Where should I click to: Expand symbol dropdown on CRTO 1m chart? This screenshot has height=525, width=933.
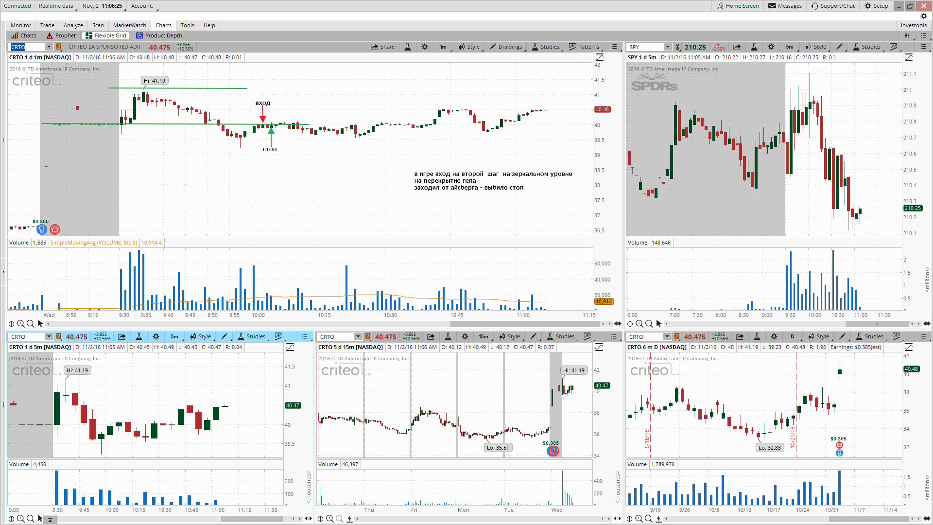coord(49,47)
